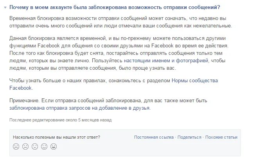The width and height of the screenshot is (253, 161).
Task: Click the first paragraph starting 'Временная блокировка'
Action: [x=120, y=22]
